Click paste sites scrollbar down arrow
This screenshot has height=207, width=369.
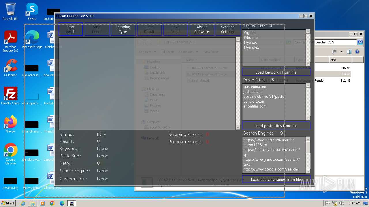click(308, 118)
